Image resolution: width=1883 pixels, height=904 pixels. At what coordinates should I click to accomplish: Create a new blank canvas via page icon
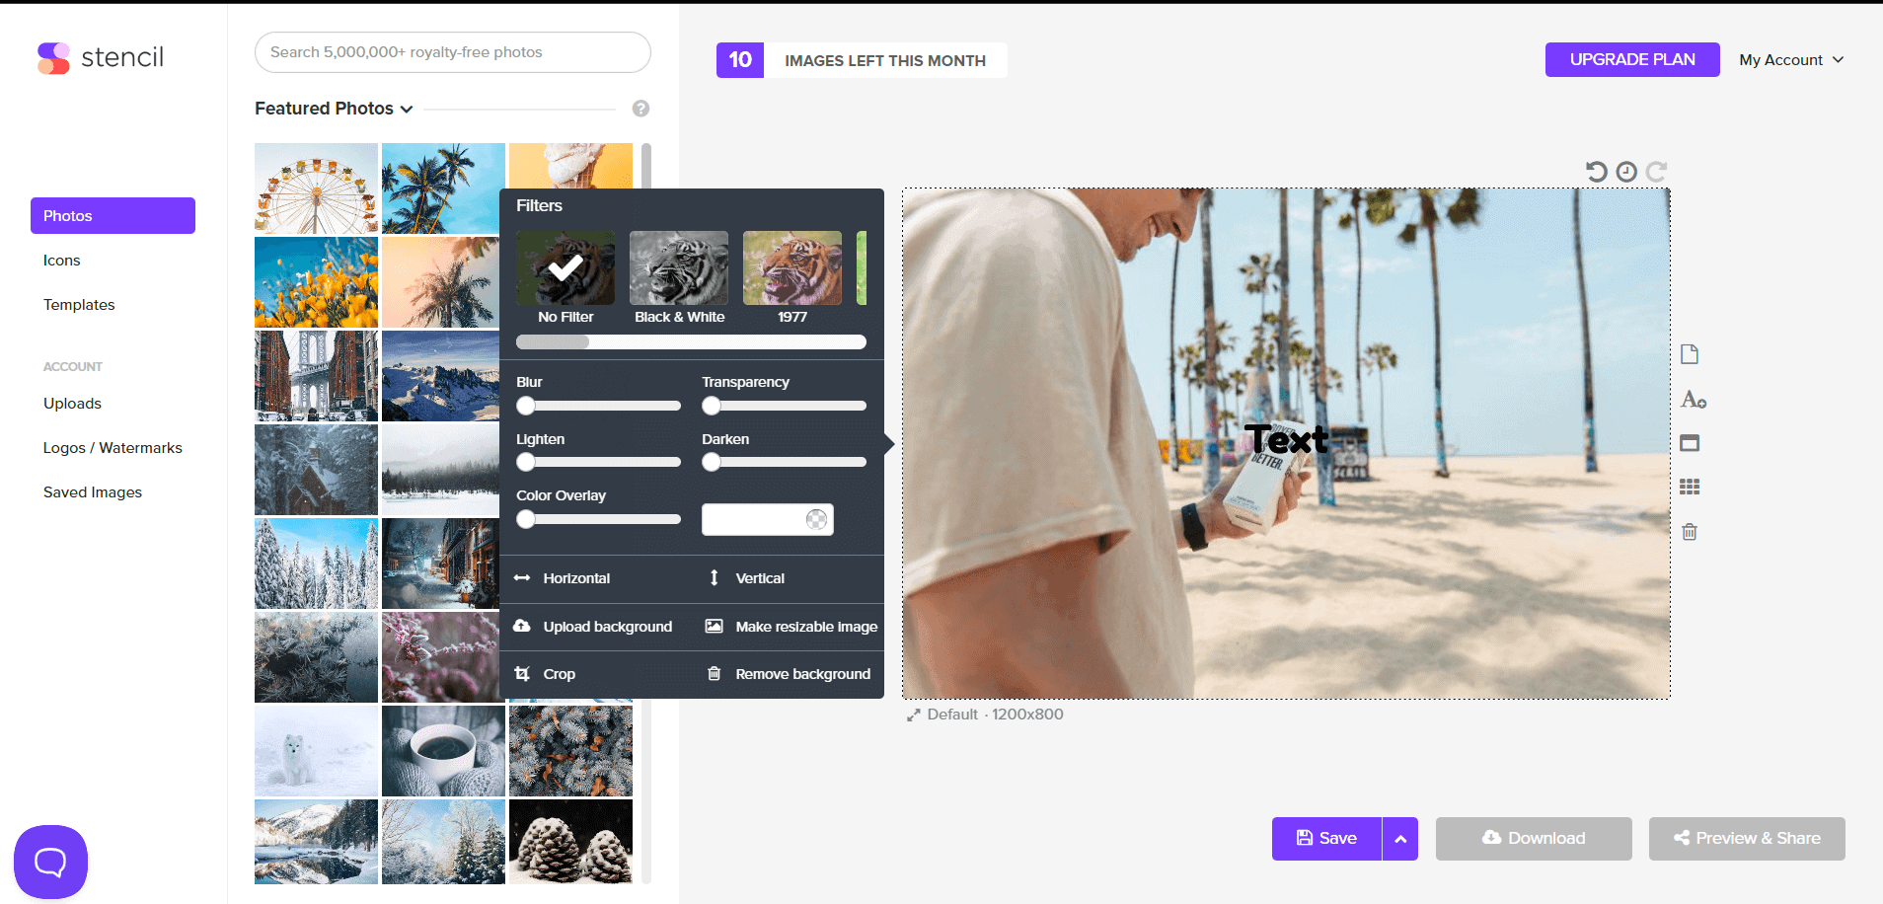[1689, 353]
